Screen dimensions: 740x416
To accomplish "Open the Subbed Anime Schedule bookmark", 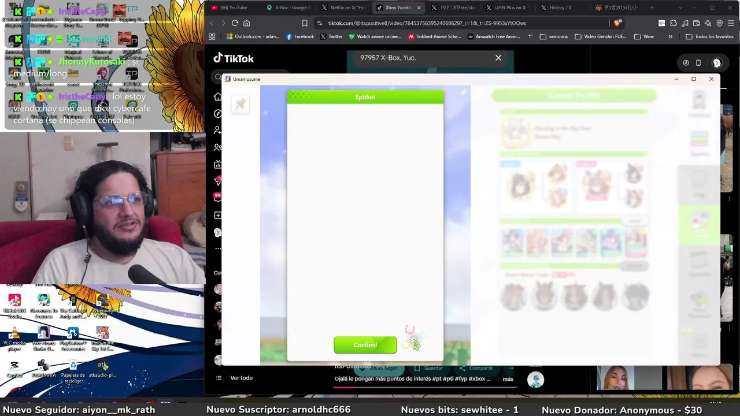I will [x=435, y=36].
